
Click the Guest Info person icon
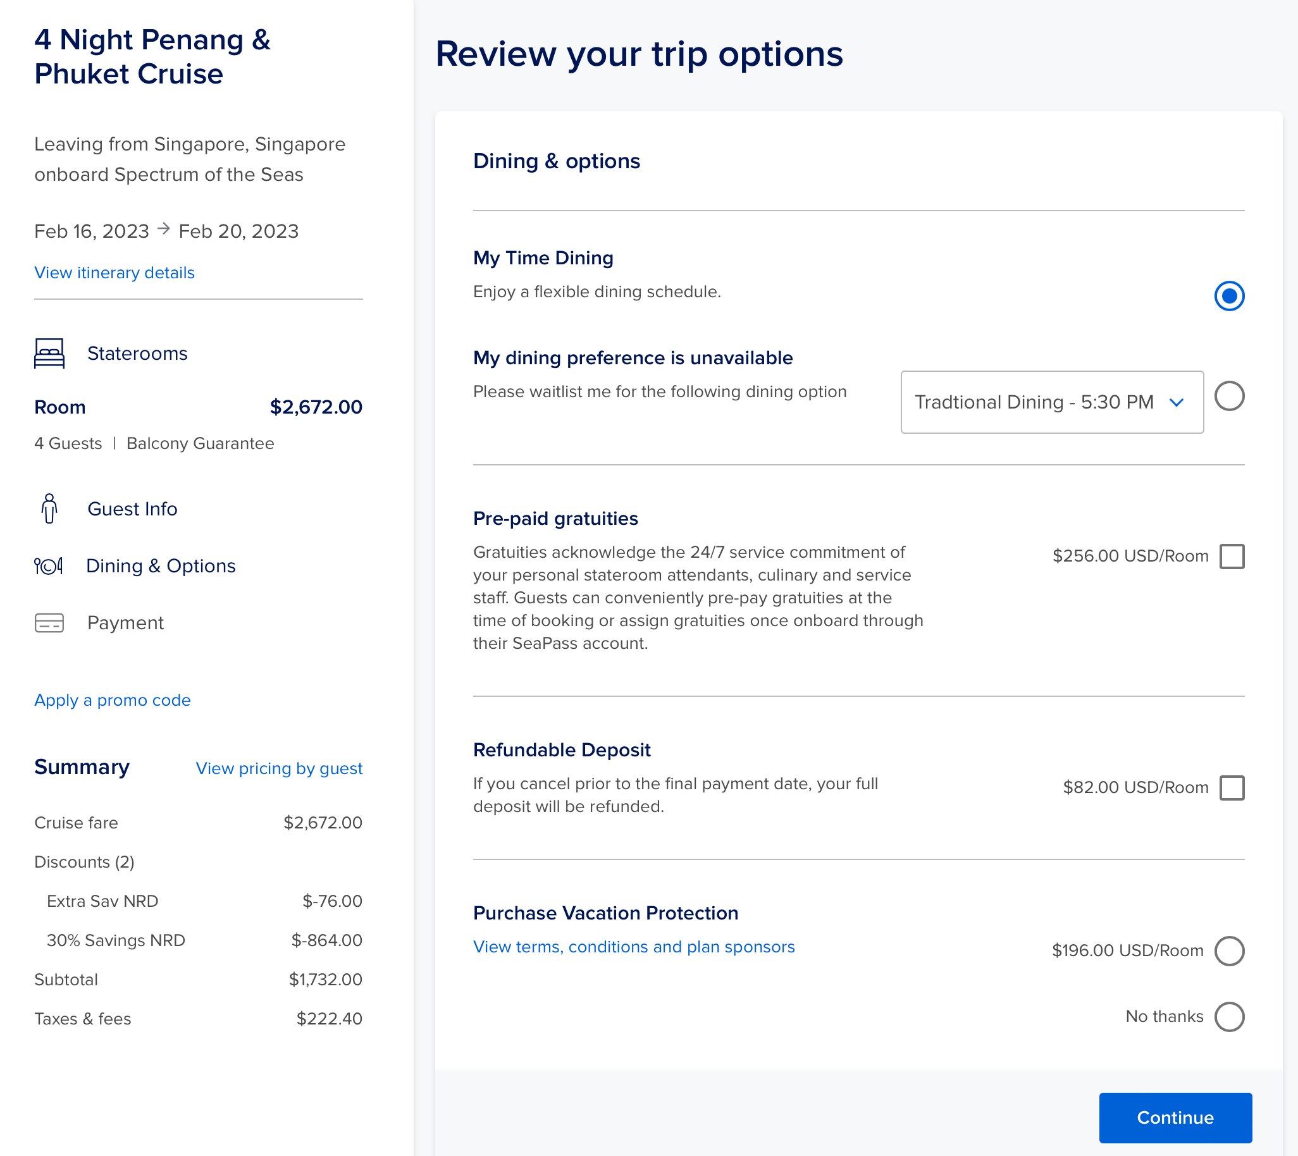click(x=49, y=509)
